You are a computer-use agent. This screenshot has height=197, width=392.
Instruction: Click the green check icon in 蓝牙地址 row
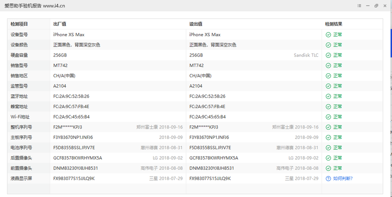click(328, 96)
